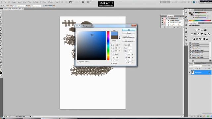Click the Add To Swatches button
212x119 pixels.
pos(129,37)
